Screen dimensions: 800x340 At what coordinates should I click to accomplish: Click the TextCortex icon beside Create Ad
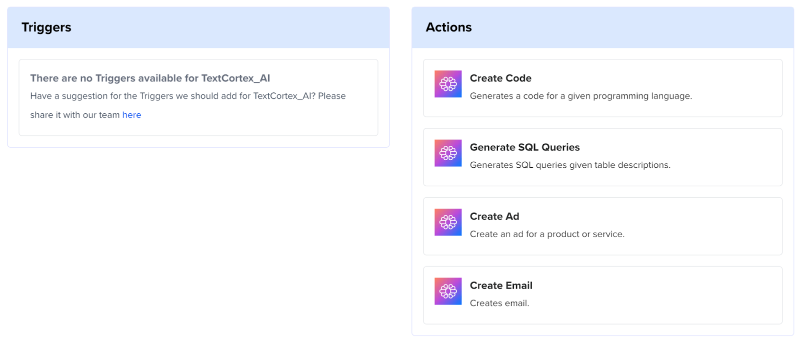(x=448, y=222)
